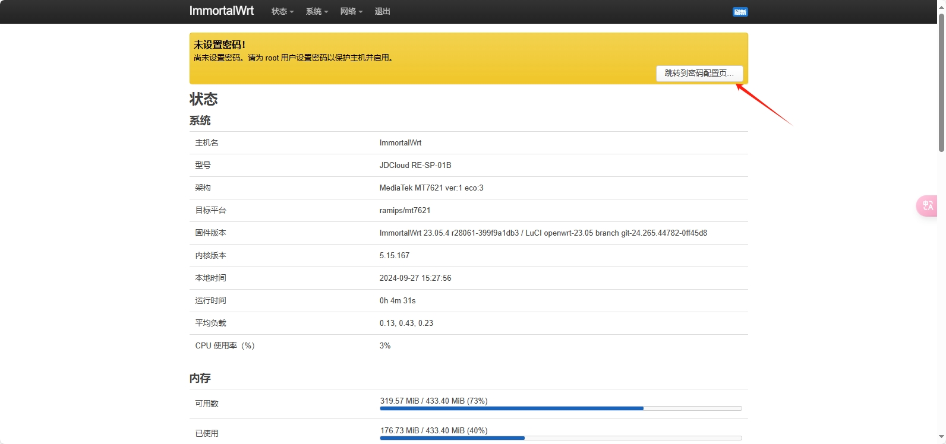This screenshot has height=444, width=946.
Task: Open the 网络 dropdown menu
Action: pos(352,11)
